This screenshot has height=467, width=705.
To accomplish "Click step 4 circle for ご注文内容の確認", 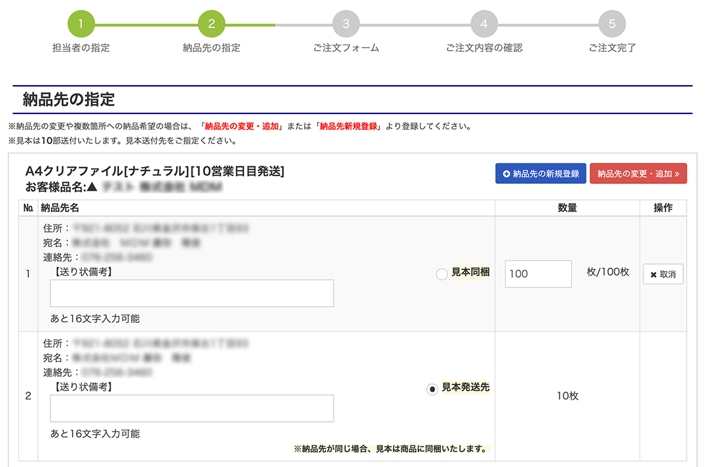I will click(x=484, y=24).
